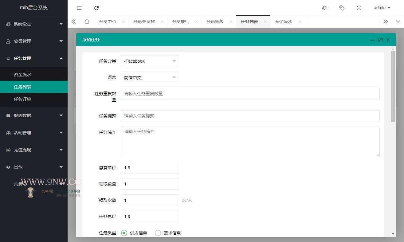
Task: Click the refresh icon in top bar
Action: [x=96, y=8]
